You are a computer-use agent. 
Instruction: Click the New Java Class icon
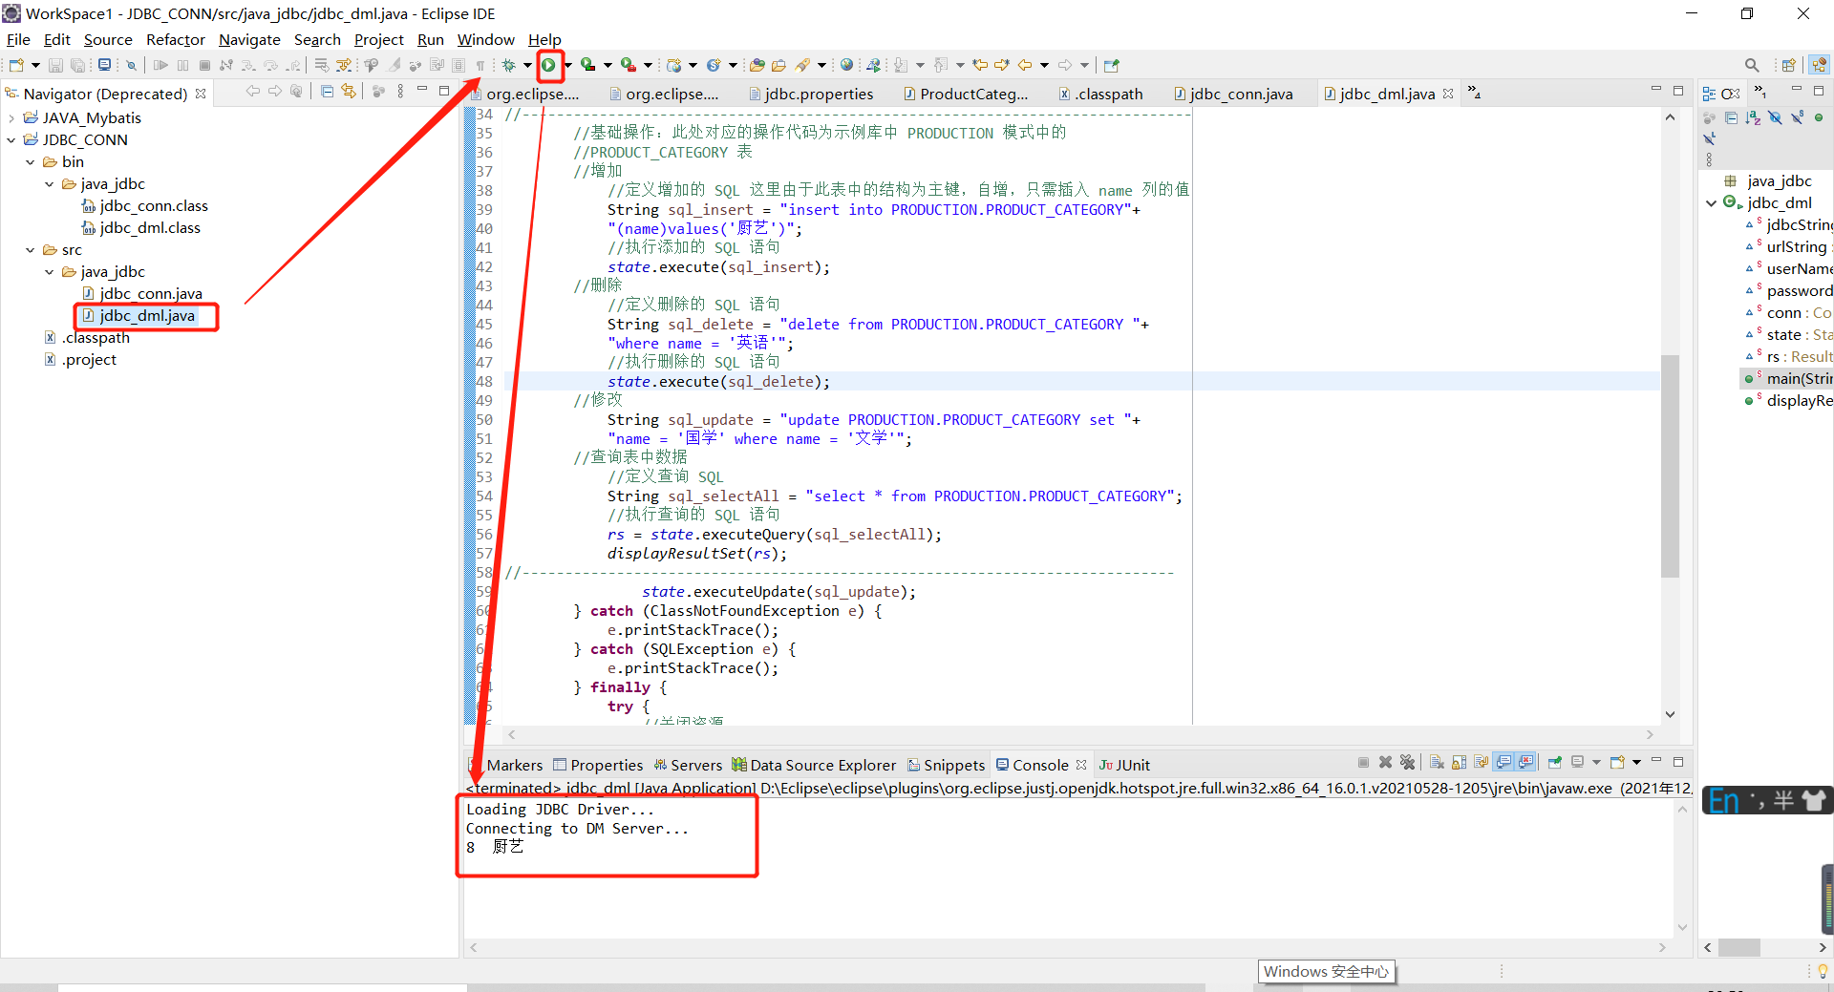(x=714, y=65)
